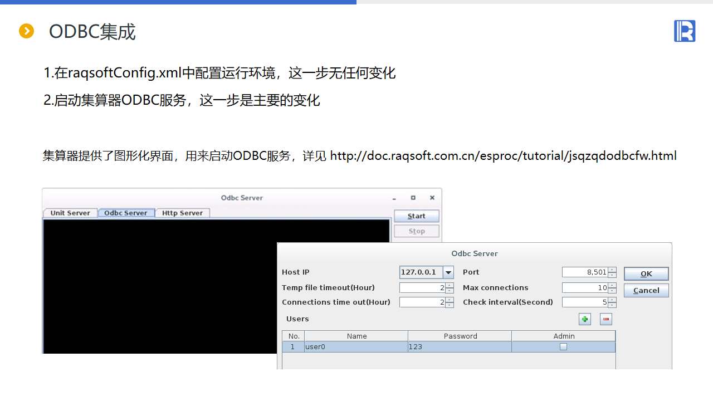Click the Check interval value field
The width and height of the screenshot is (713, 401).
[585, 302]
